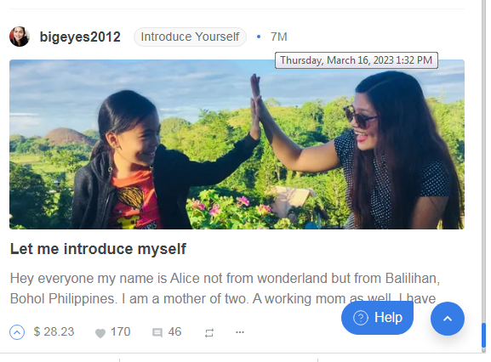The image size is (491, 362).
Task: Open bigeyes2012's profile avatar
Action: coord(20,37)
